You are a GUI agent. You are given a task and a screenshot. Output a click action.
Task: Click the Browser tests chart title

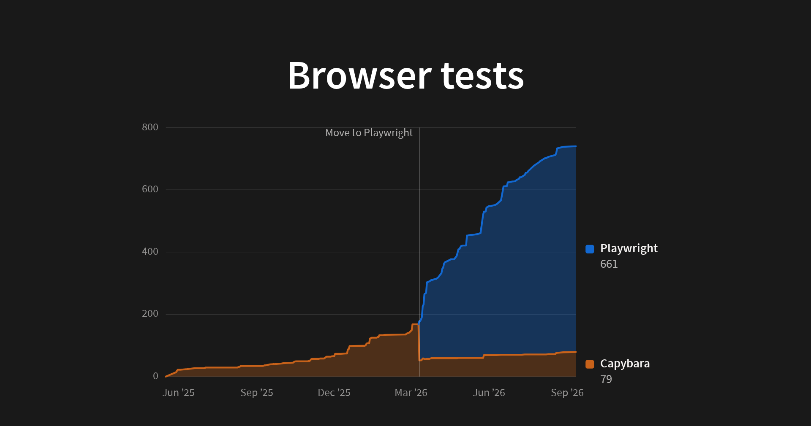tap(405, 75)
